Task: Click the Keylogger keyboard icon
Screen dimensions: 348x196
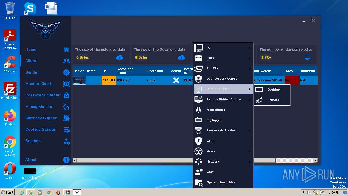Action: tap(198, 120)
